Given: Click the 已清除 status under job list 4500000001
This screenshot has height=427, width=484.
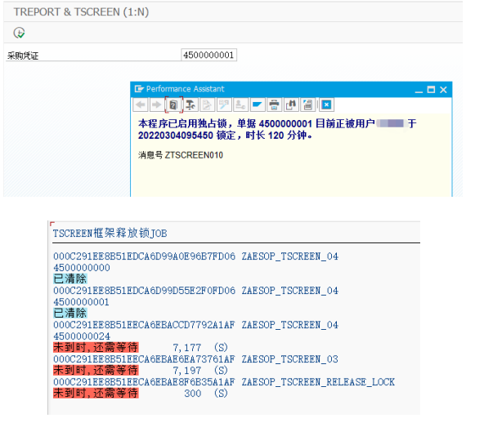Looking at the screenshot, I should [x=70, y=314].
